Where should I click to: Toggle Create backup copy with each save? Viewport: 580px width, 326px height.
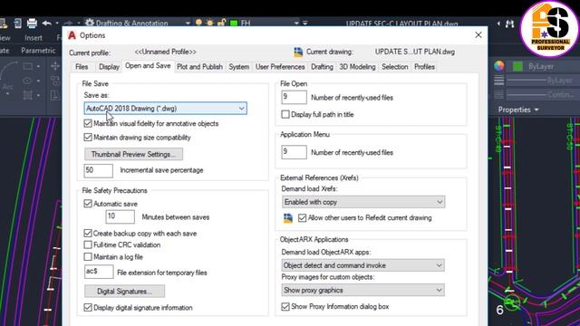click(x=88, y=234)
